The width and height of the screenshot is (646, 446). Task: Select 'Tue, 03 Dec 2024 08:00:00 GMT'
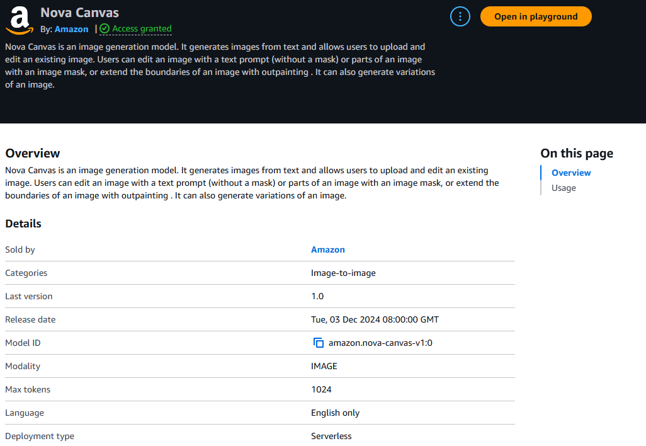pos(375,319)
